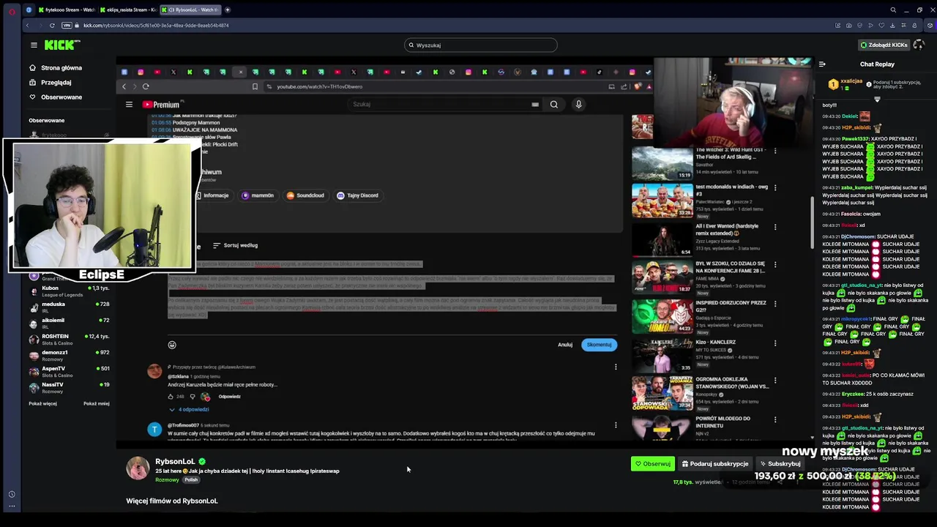Screen dimensions: 937x527
Task: Open Sortuj według dropdown in comments
Action: click(235, 245)
